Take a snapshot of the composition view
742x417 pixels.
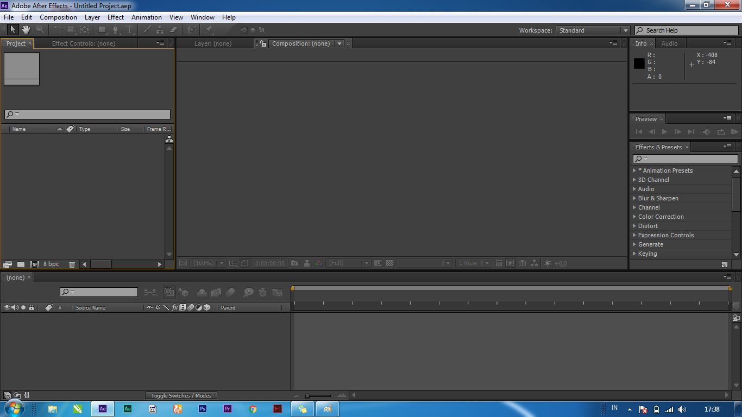(x=294, y=263)
